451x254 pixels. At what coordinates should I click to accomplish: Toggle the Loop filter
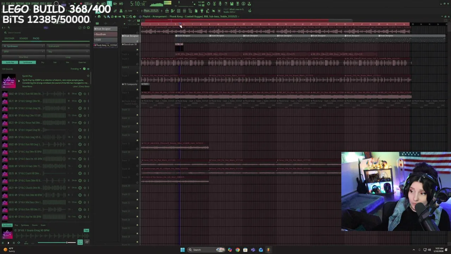pos(68,57)
